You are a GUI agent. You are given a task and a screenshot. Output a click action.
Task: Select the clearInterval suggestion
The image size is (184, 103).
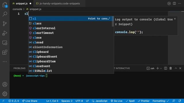(70, 28)
